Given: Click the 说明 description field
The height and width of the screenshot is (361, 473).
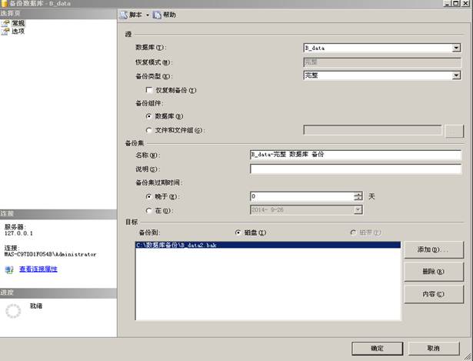Looking at the screenshot, I should pyautogui.click(x=355, y=169).
